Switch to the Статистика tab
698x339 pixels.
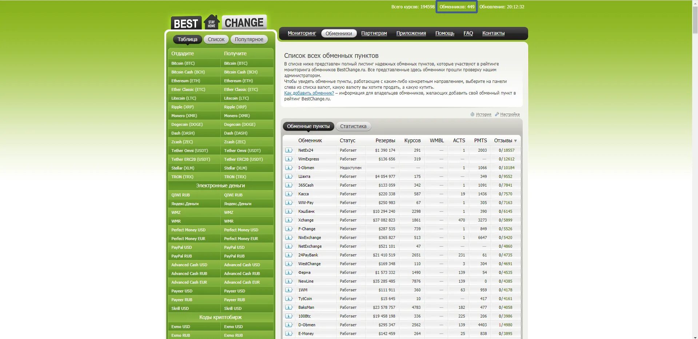[x=353, y=126]
